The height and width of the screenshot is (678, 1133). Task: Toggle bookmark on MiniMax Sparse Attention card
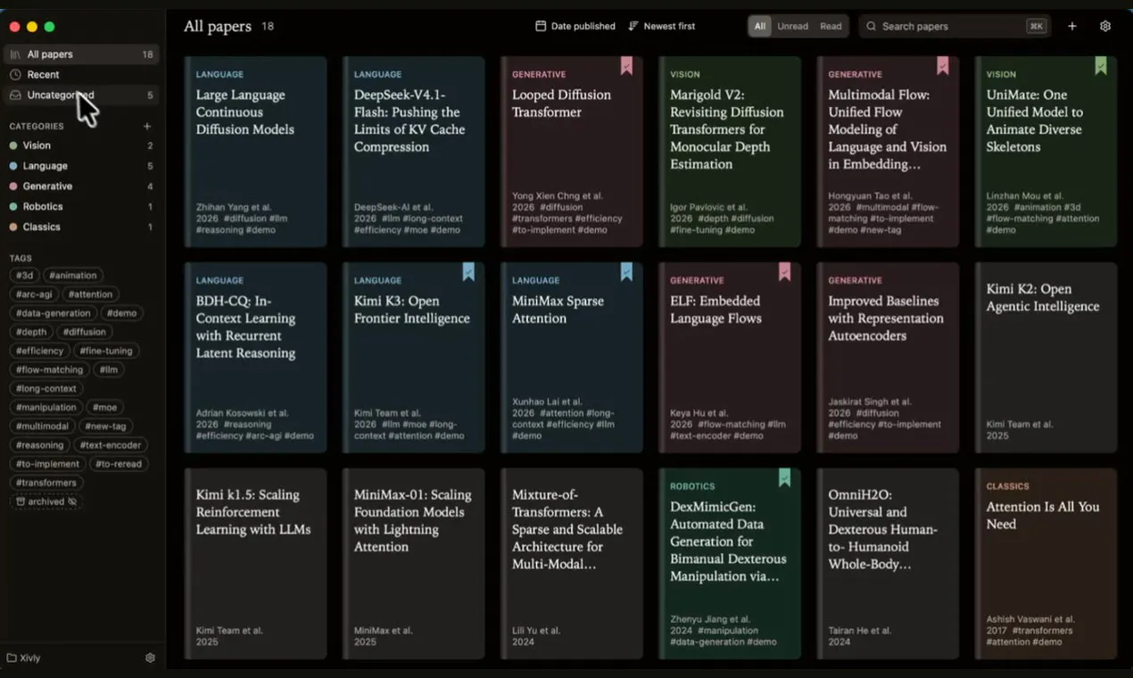626,271
